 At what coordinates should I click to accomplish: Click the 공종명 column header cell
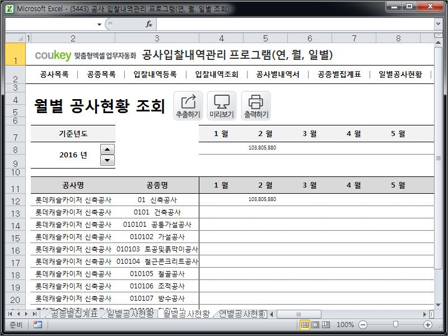tap(157, 185)
